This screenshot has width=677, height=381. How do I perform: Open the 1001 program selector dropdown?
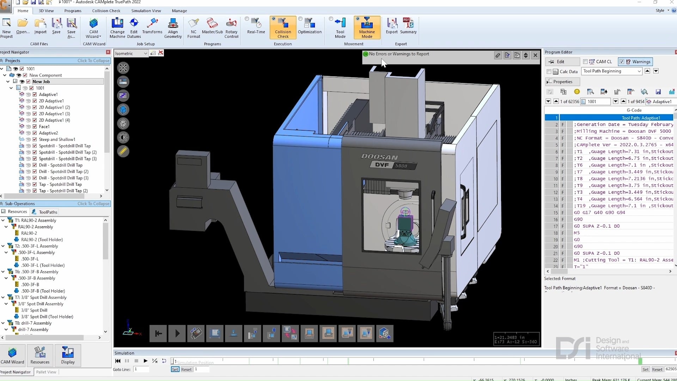click(615, 102)
